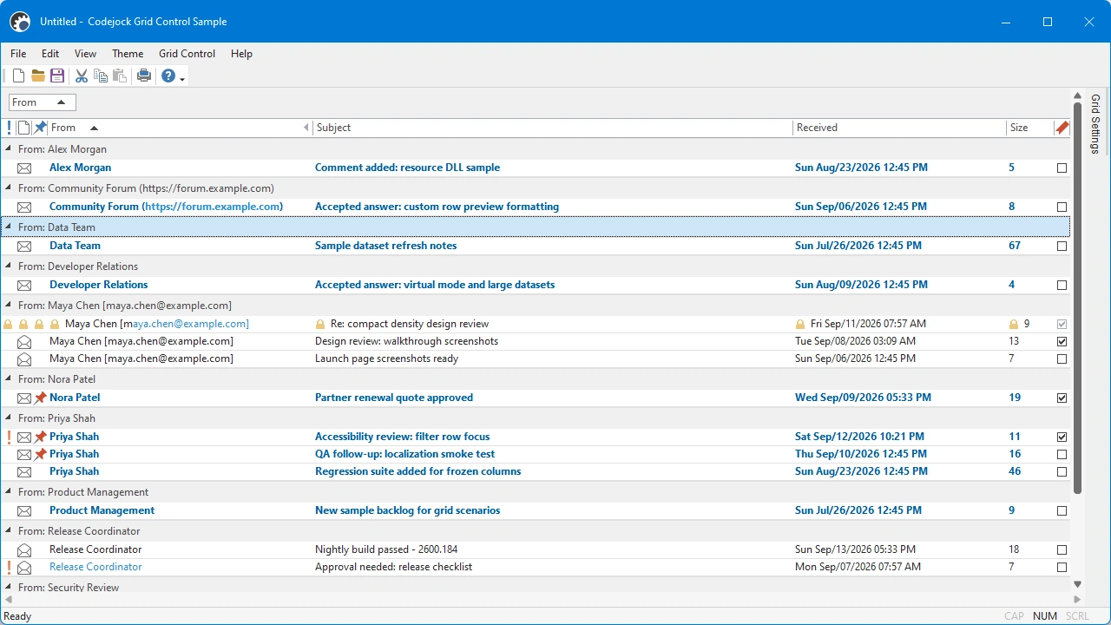Sort by the attachment page column header
The image size is (1111, 625).
point(24,128)
